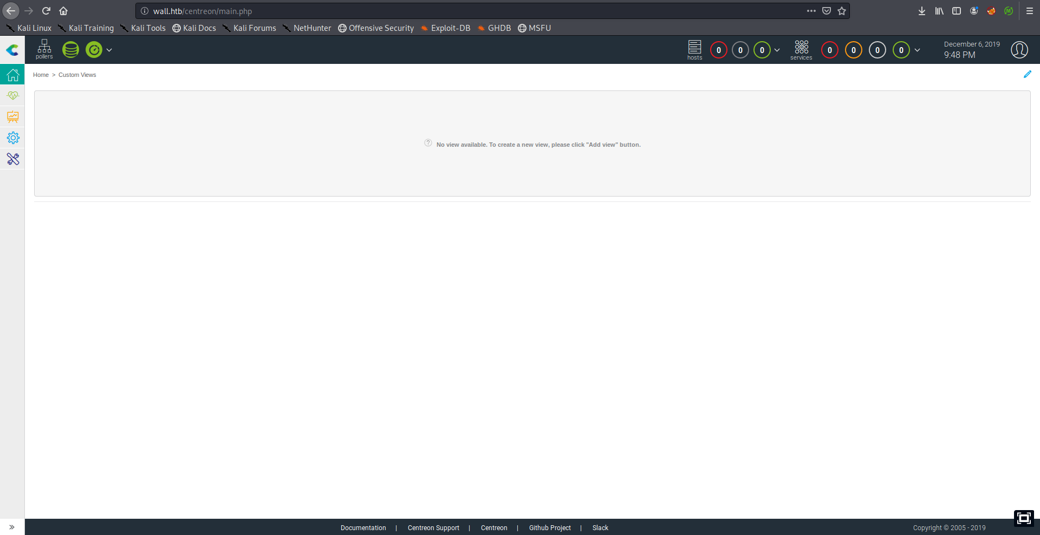Open the user profile icon
This screenshot has height=535, width=1040.
pyautogui.click(x=1019, y=50)
